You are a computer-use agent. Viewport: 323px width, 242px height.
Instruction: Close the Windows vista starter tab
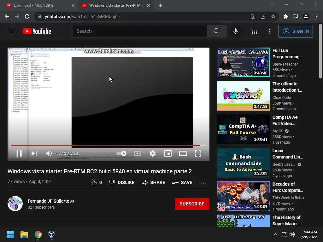click(x=149, y=5)
